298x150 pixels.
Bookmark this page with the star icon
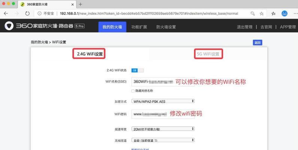coord(262,13)
